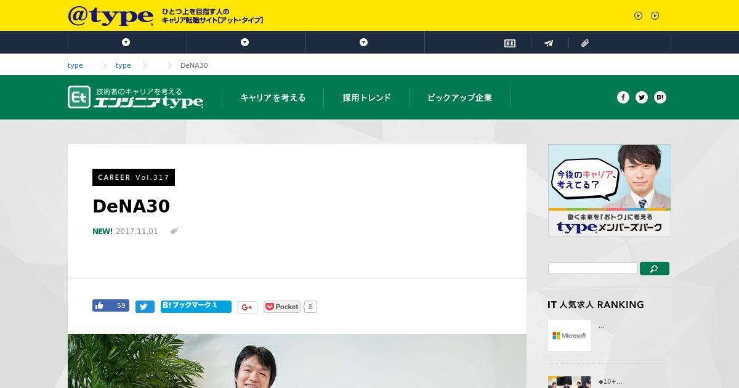Click the 2017.11.01 date text

coord(137,232)
